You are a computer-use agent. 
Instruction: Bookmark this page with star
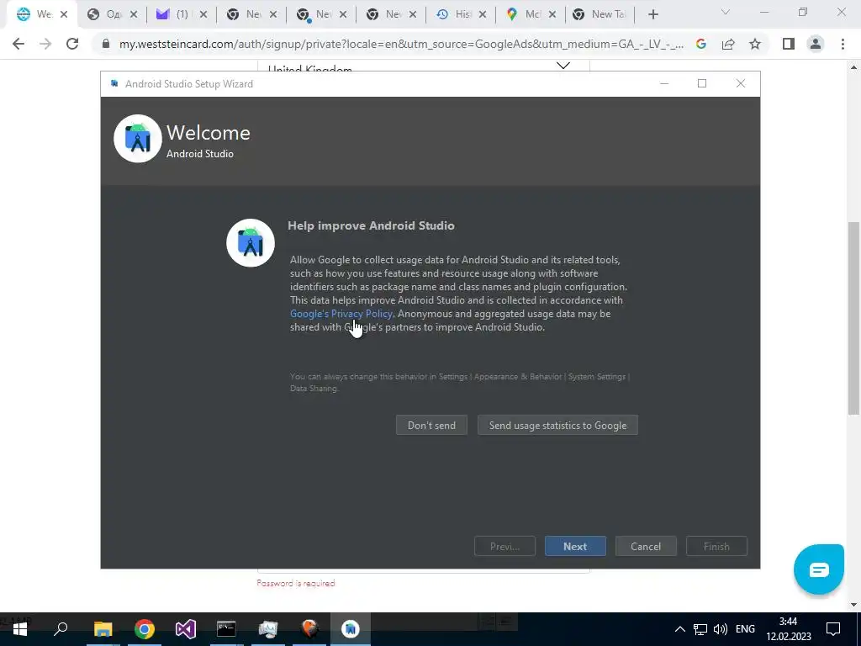755,44
